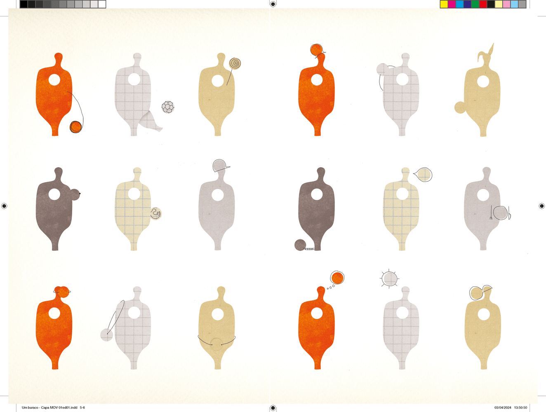Click the orange thought bubble
The image size is (546, 412).
click(x=337, y=278)
